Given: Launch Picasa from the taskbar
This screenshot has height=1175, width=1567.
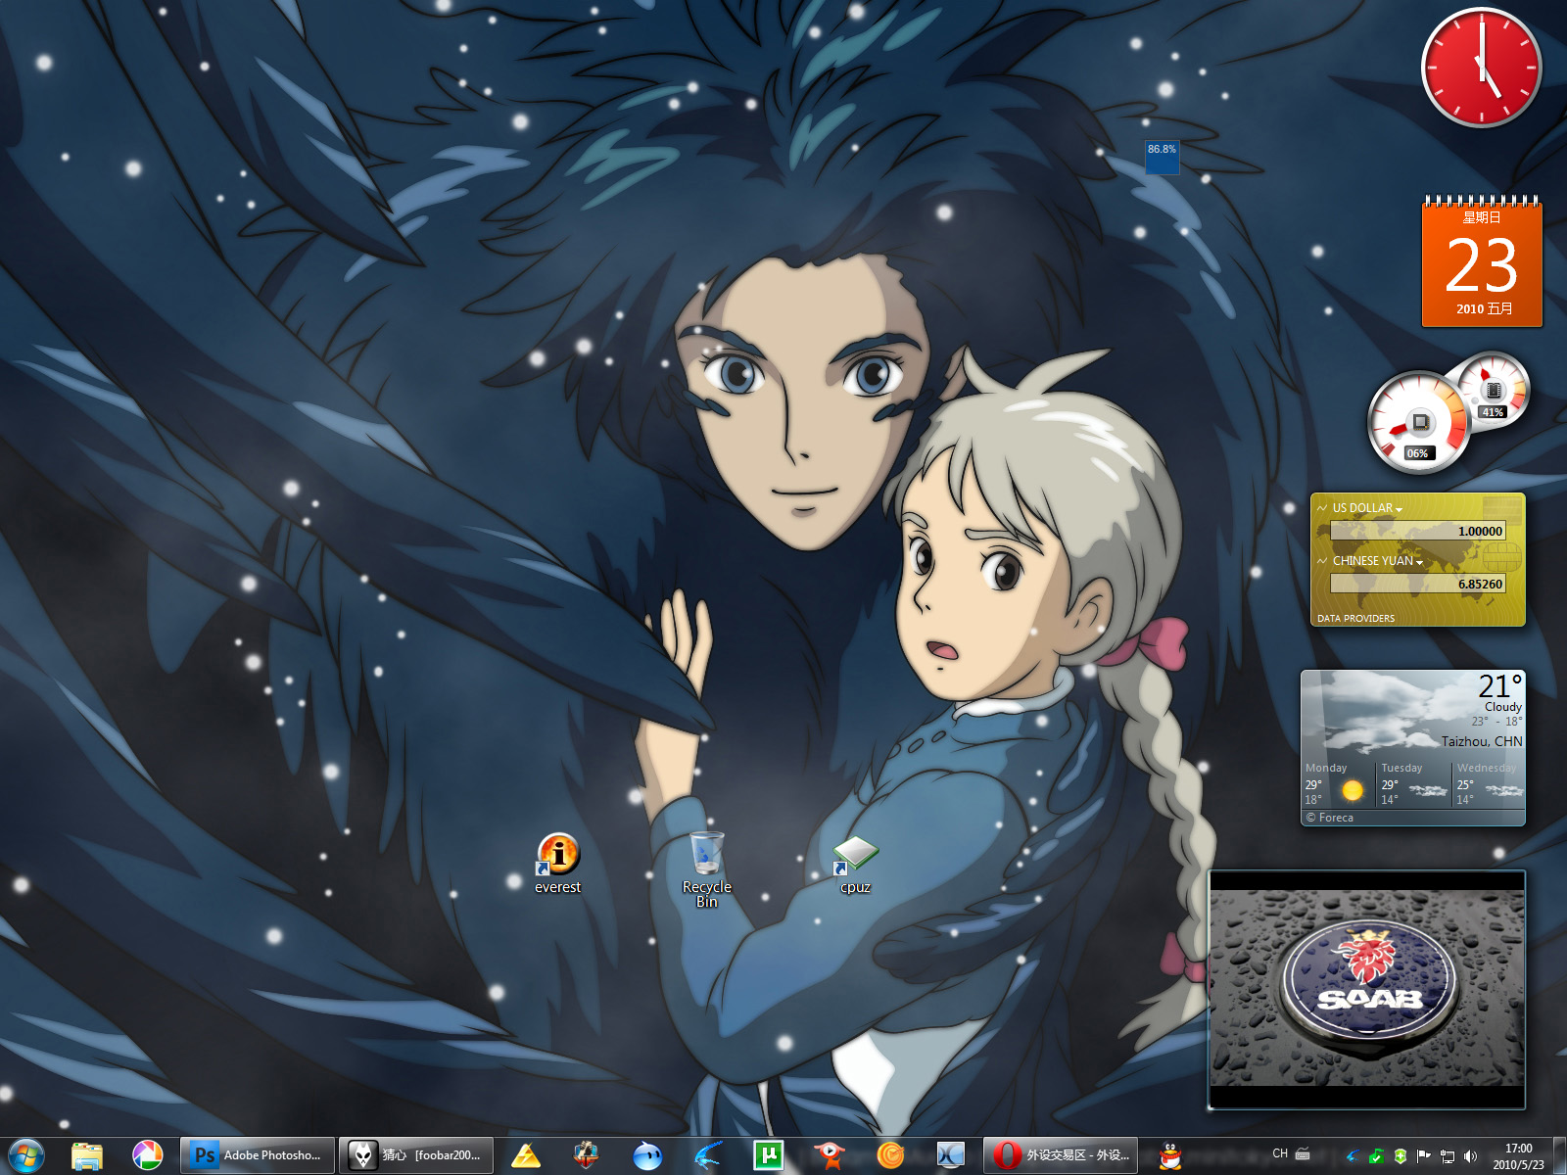Looking at the screenshot, I should click(147, 1155).
